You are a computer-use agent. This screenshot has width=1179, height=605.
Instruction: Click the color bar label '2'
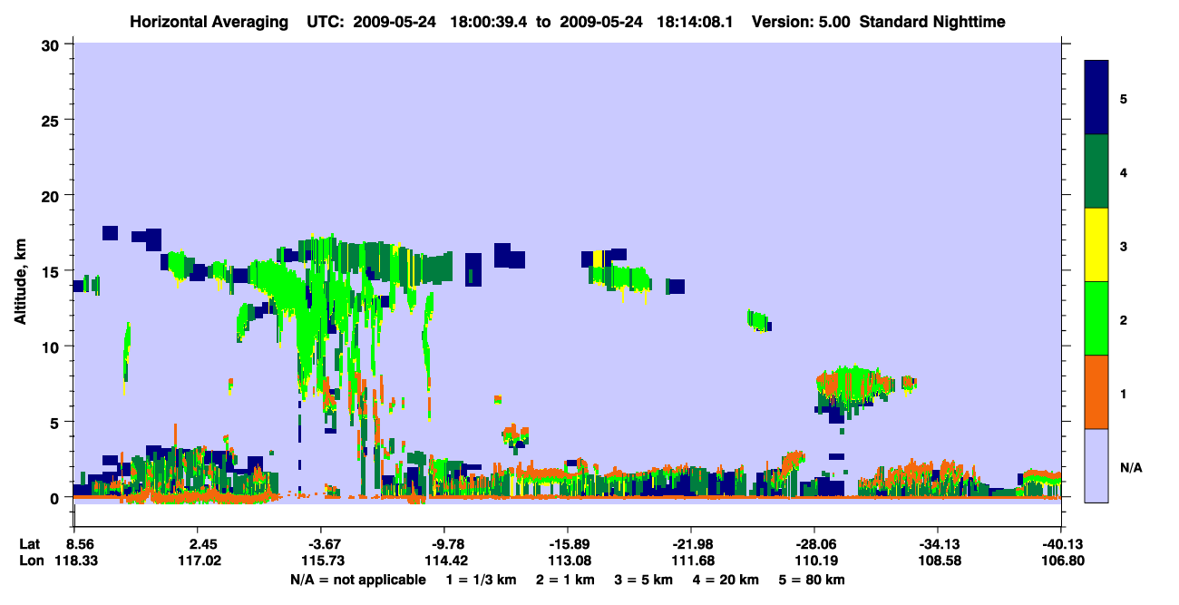[1124, 320]
